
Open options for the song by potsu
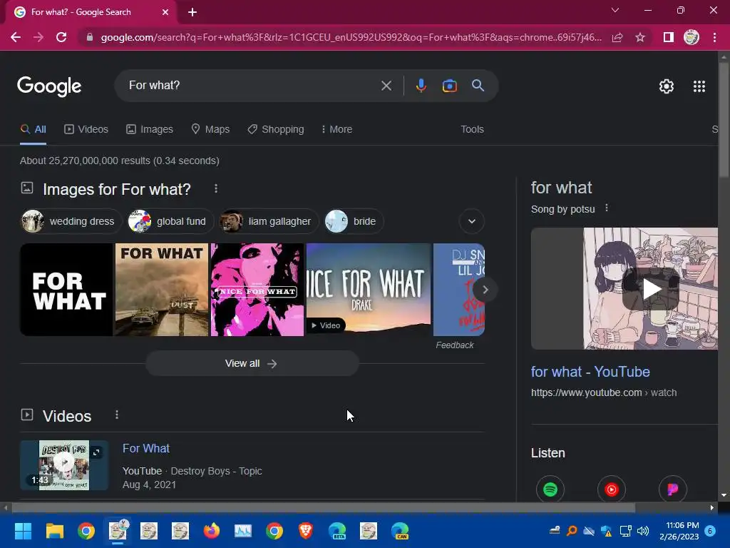(606, 208)
